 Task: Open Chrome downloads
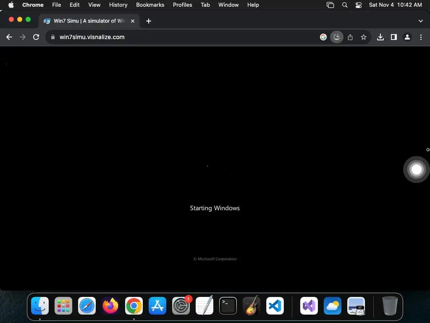click(x=380, y=37)
